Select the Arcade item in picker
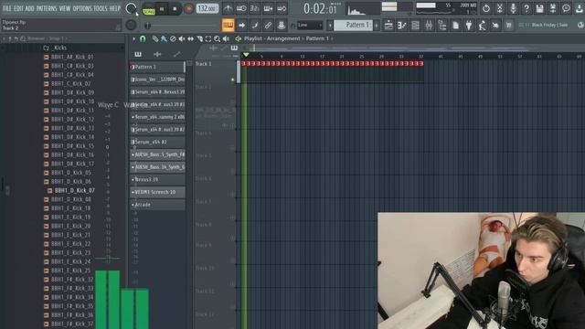This screenshot has height=329, width=585. (157, 205)
